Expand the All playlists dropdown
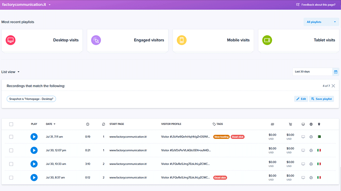The width and height of the screenshot is (341, 191). 321,22
